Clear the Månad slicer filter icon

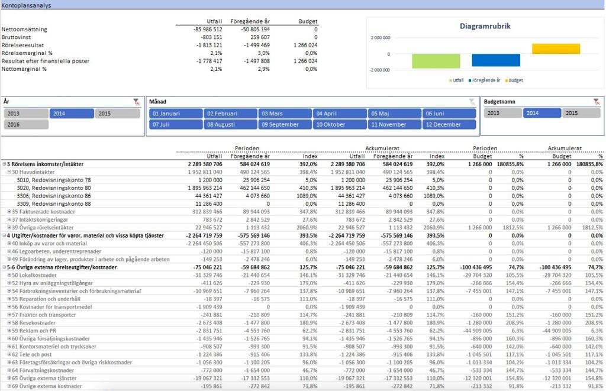click(472, 102)
